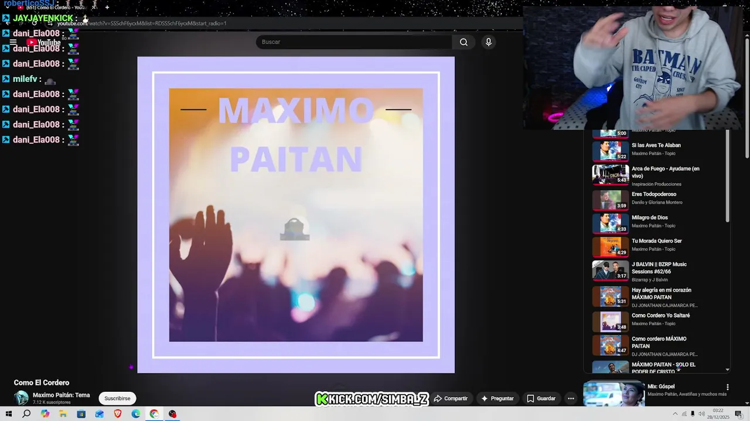
Task: Open the volume control in system tray
Action: [x=701, y=414]
